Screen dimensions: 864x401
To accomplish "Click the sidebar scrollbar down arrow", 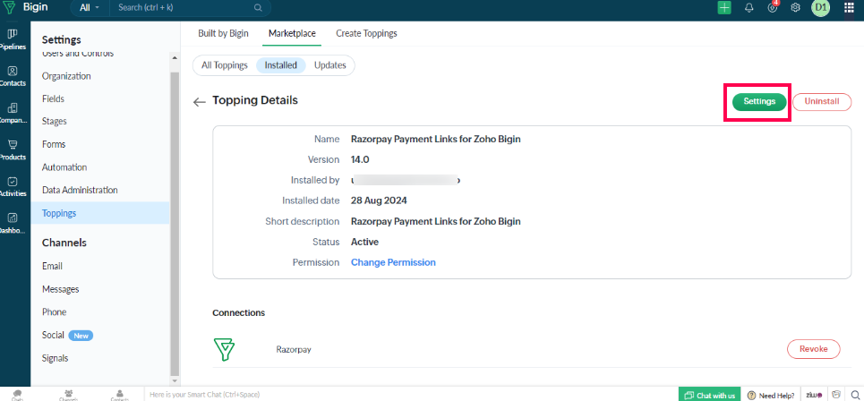I will click(x=175, y=380).
